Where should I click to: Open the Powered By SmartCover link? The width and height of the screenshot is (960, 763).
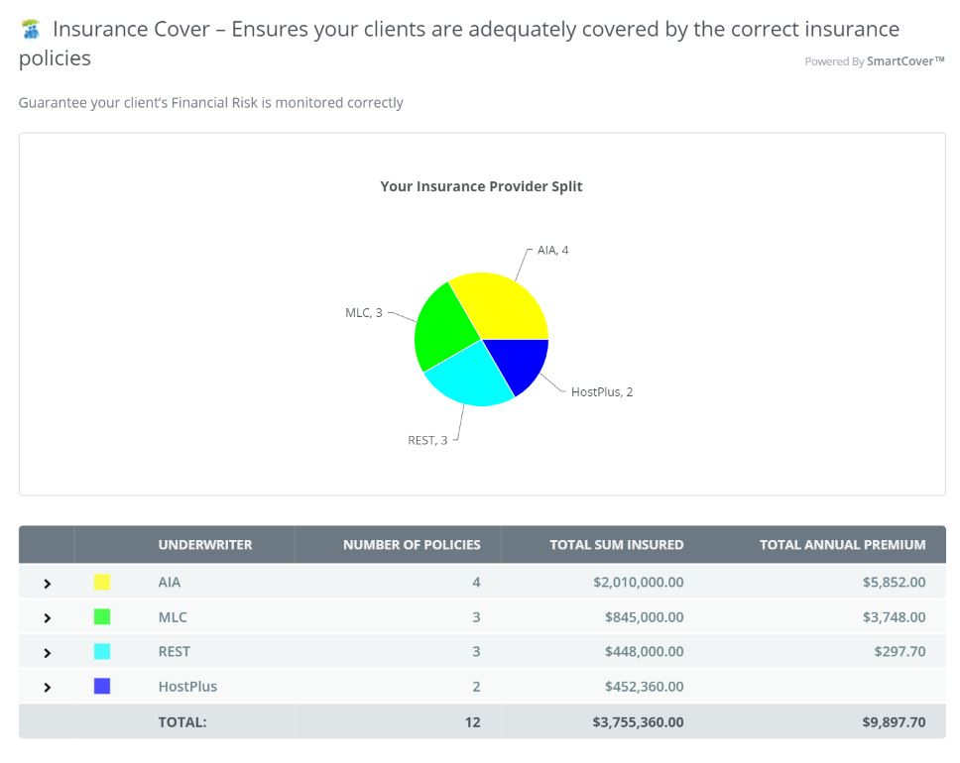point(874,61)
